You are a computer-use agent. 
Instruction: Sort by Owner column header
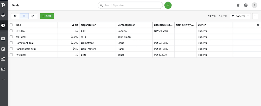pos(215,25)
